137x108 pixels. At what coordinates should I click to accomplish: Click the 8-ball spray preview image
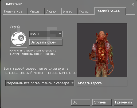[19, 39]
